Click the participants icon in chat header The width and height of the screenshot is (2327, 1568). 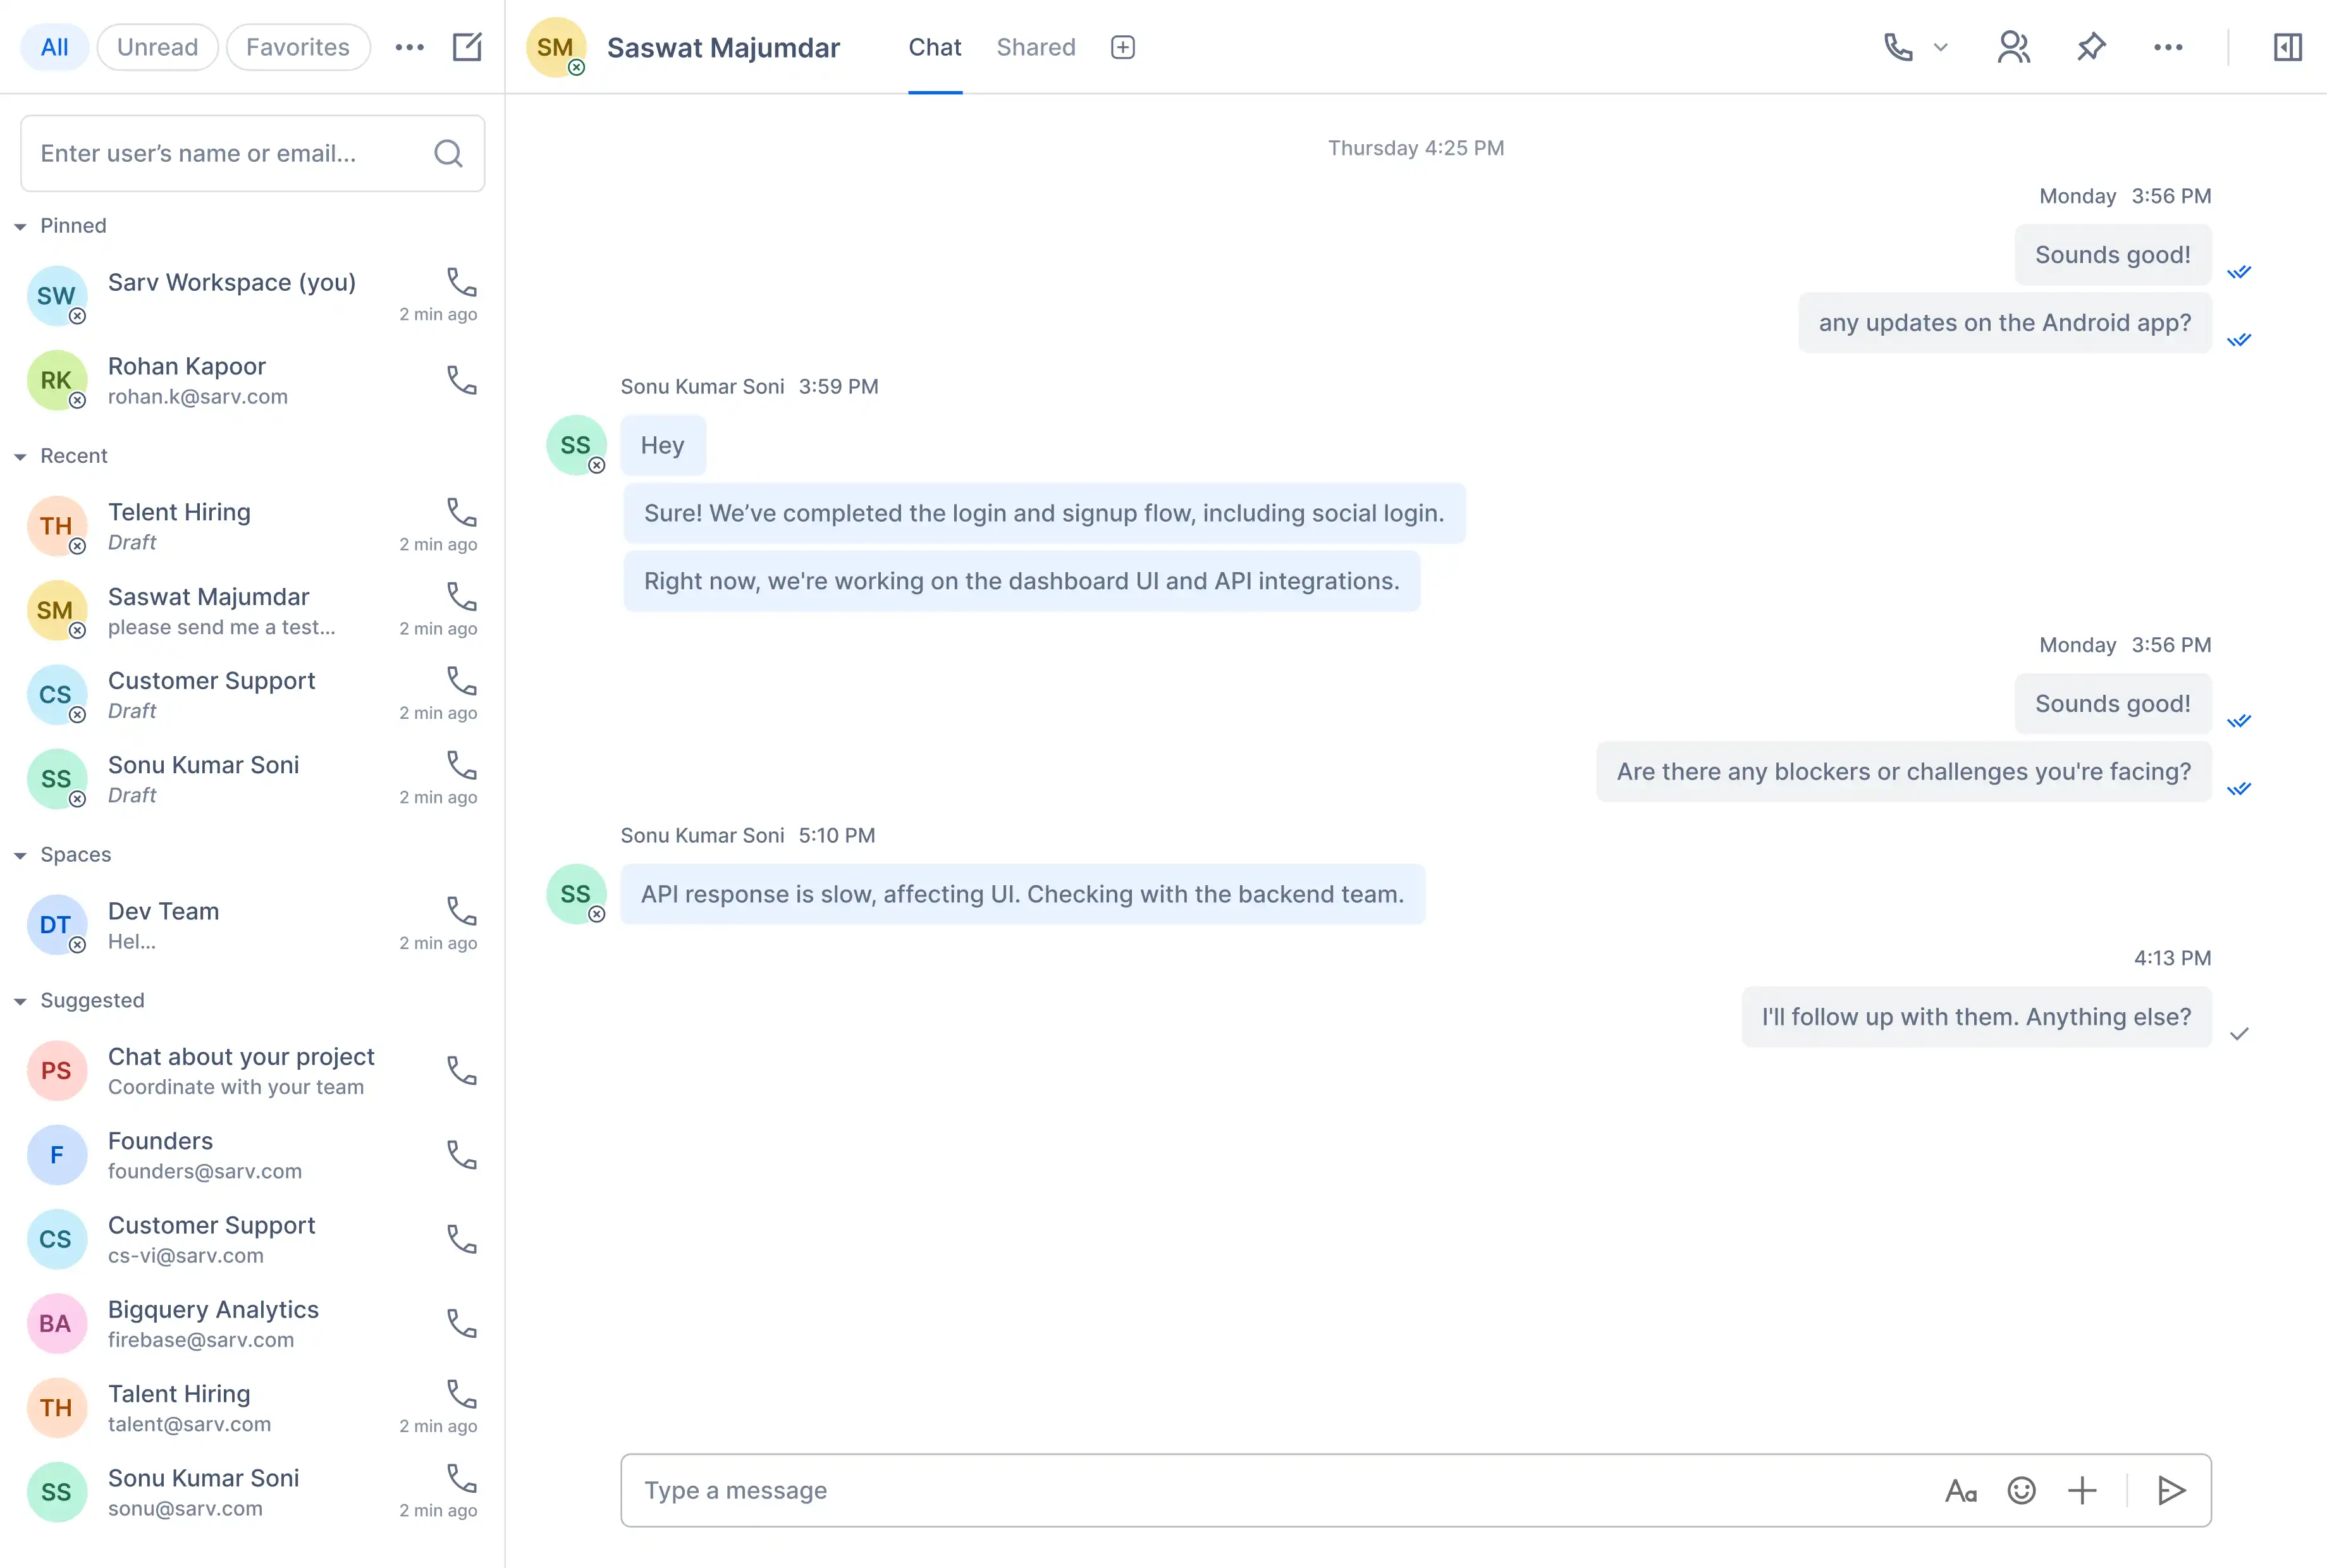click(x=2013, y=47)
